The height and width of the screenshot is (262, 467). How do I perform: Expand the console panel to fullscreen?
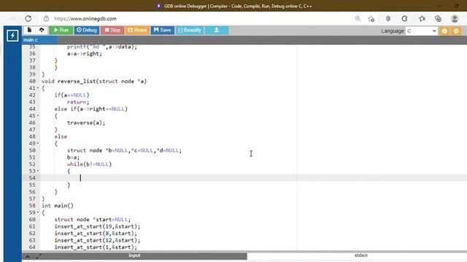tap(39, 256)
